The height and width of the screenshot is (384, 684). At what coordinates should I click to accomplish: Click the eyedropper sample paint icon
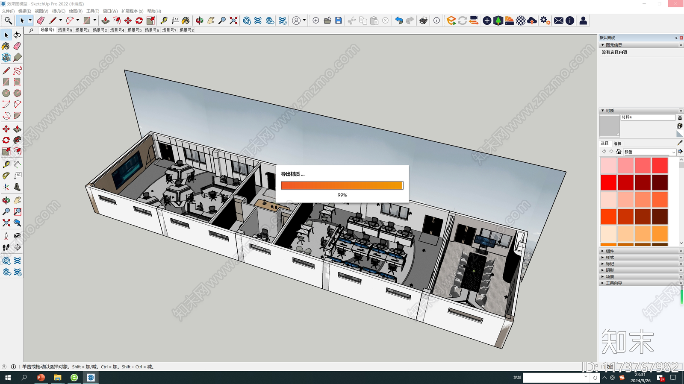(680, 143)
